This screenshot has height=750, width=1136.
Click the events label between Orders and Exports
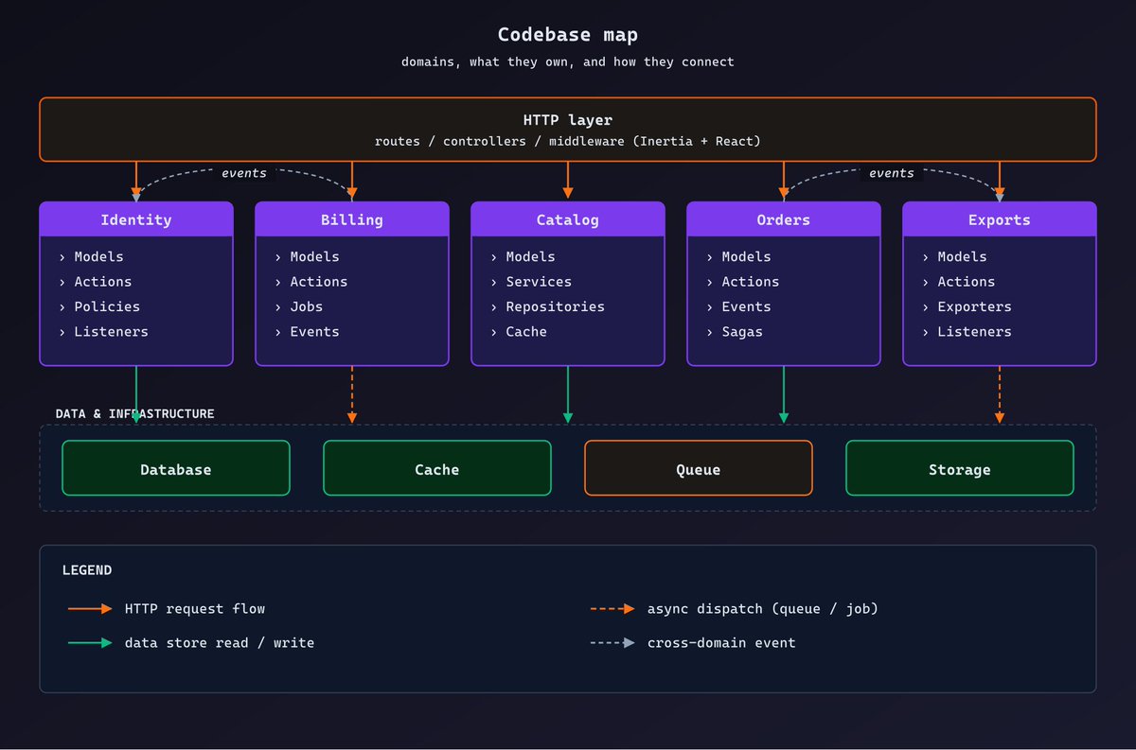pos(892,173)
